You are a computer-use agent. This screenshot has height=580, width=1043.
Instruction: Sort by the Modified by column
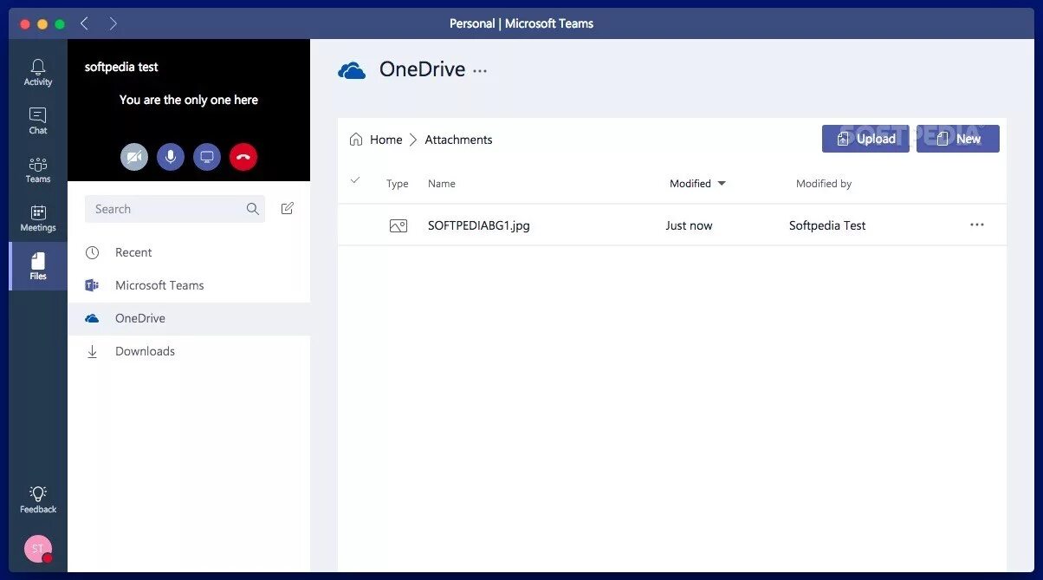824,184
